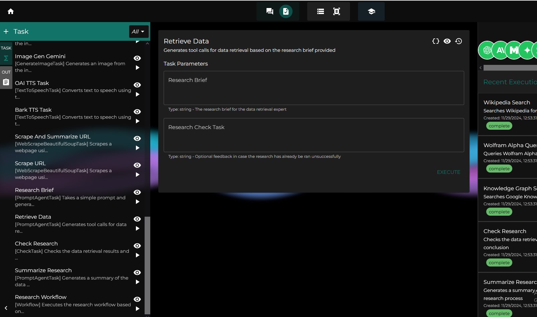Screen dimensions: 537x317
Task: Open the scan document icon in top bar
Action: point(337,11)
